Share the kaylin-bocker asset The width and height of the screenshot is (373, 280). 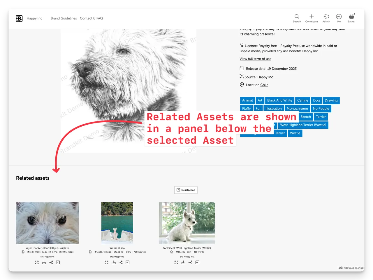[51, 262]
